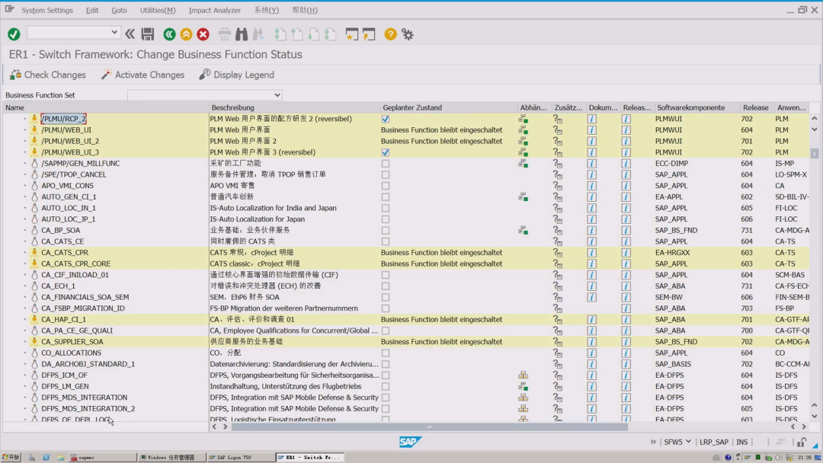Click the name-pane scroll right arrow

point(225,426)
